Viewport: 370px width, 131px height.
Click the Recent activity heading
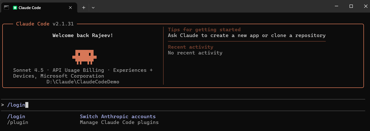coord(190,47)
